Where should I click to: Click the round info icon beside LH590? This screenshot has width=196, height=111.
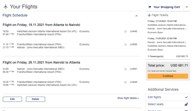125,45
